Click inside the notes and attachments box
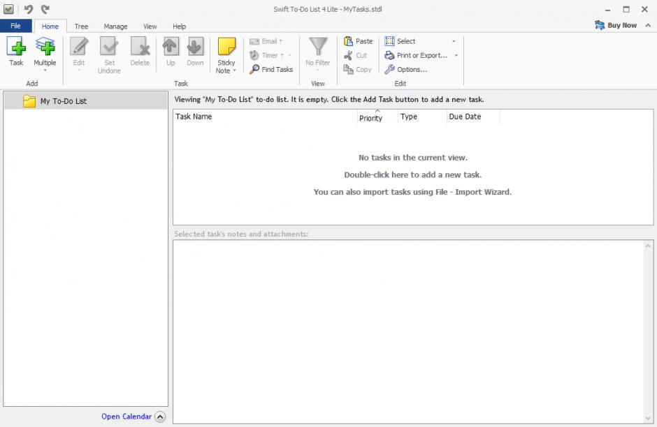This screenshot has width=657, height=427. [x=409, y=331]
